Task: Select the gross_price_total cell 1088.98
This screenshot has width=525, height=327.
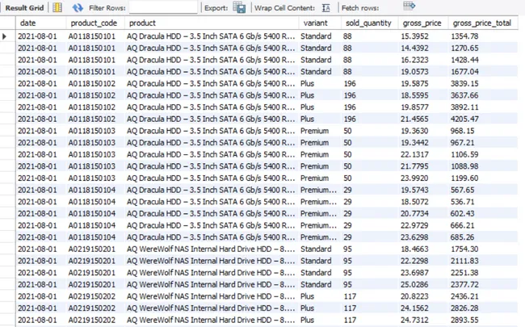Action: pyautogui.click(x=464, y=166)
